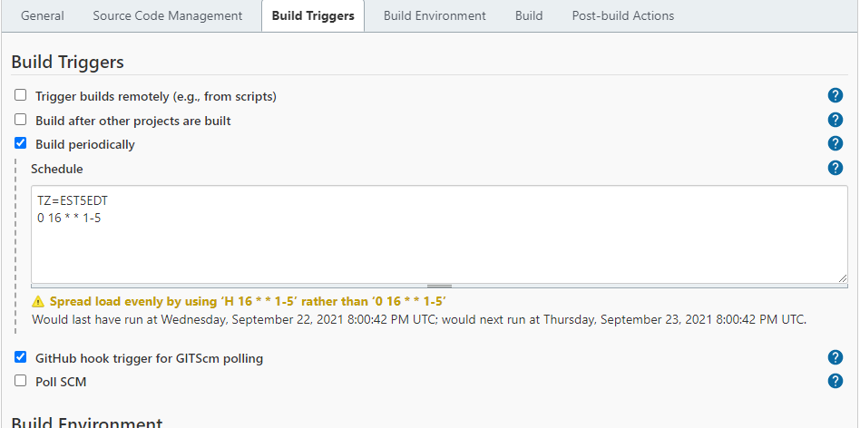Click the Schedule textarea corner resize grip
This screenshot has height=428, width=860.
tap(843, 278)
